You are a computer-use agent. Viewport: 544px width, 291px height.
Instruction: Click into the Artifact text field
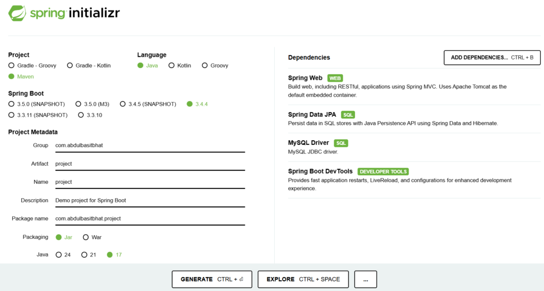(150, 164)
